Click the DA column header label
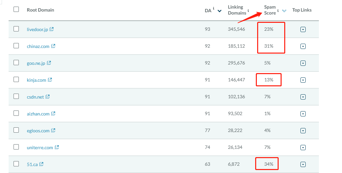 (208, 11)
